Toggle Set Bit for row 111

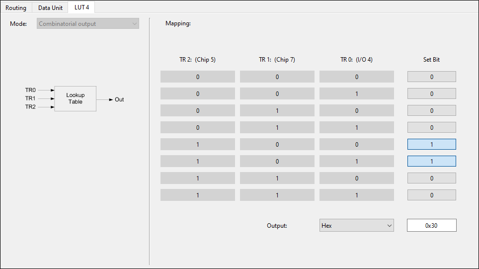(432, 195)
